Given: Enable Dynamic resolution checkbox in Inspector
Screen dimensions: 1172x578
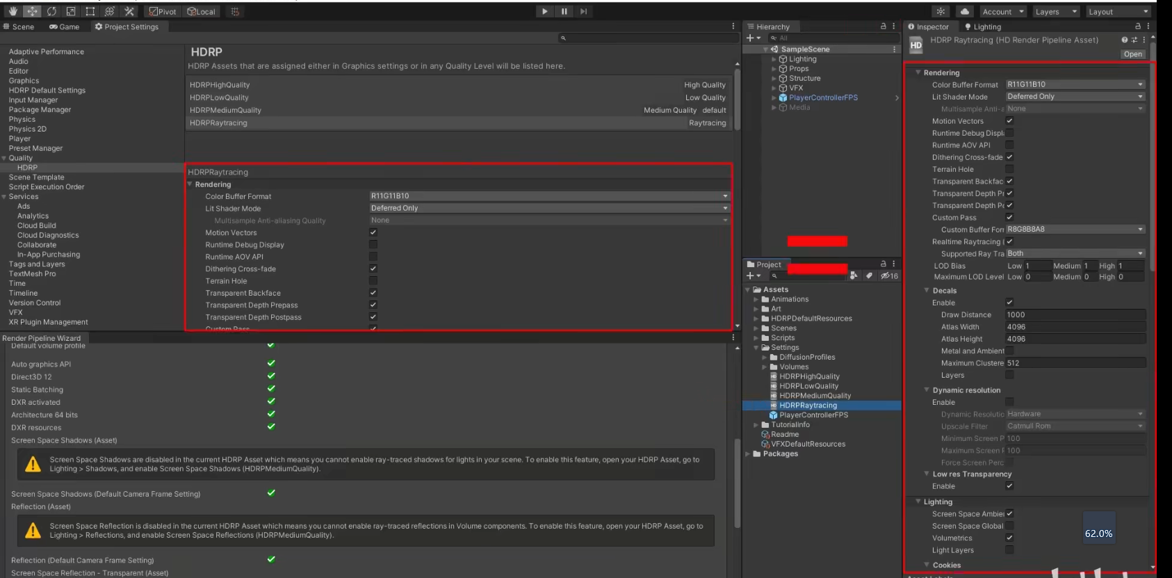Looking at the screenshot, I should click(x=1010, y=402).
